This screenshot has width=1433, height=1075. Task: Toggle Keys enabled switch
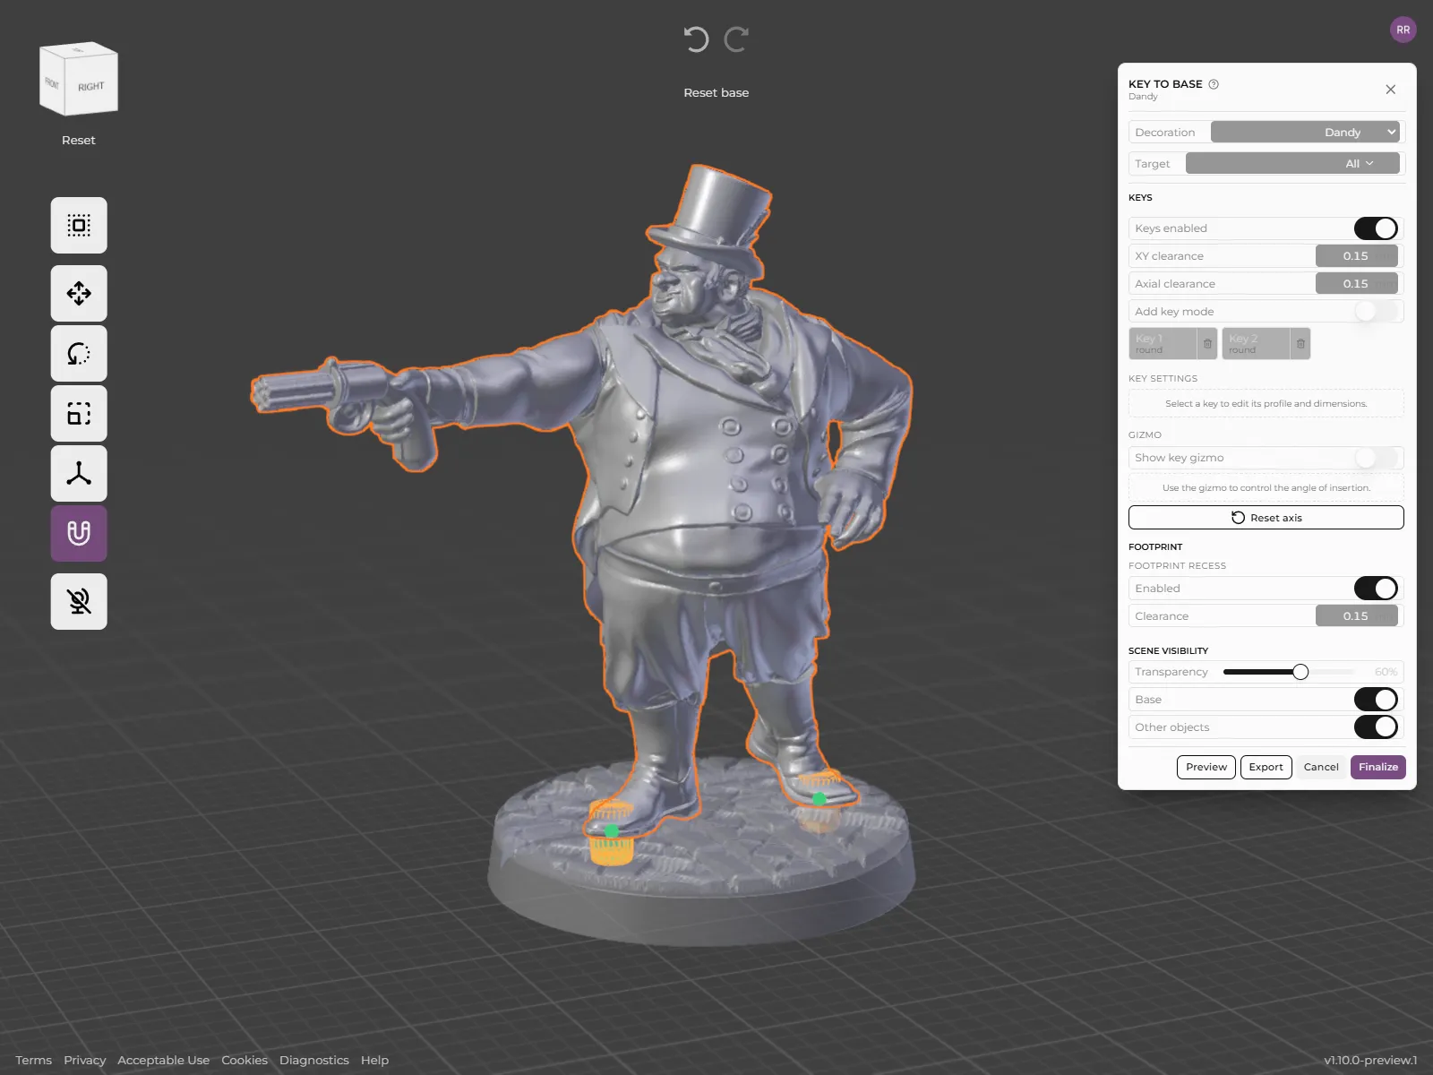click(x=1376, y=228)
